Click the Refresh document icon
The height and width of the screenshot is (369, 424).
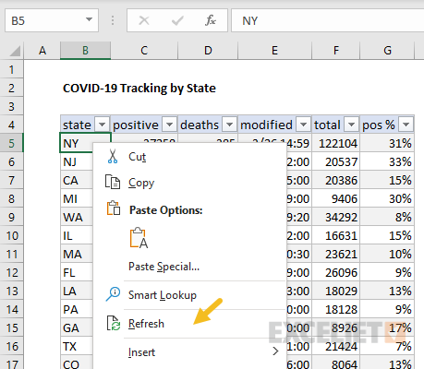pyautogui.click(x=114, y=323)
